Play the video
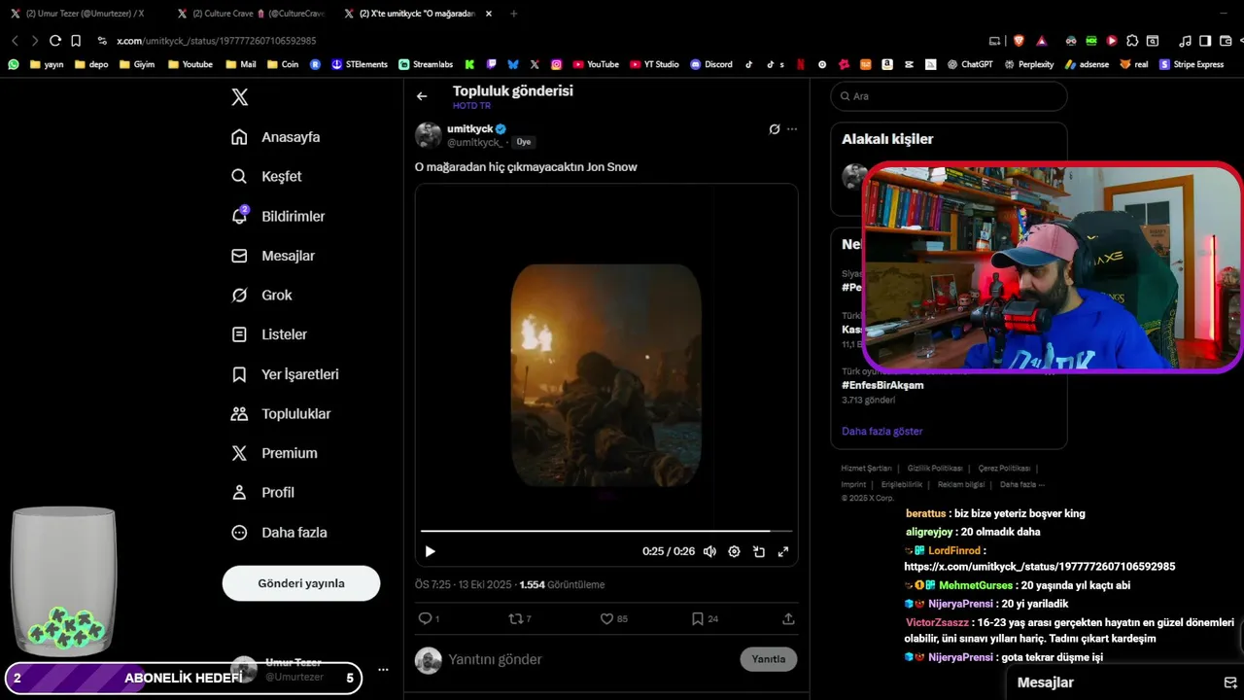This screenshot has height=700, width=1244. click(431, 551)
